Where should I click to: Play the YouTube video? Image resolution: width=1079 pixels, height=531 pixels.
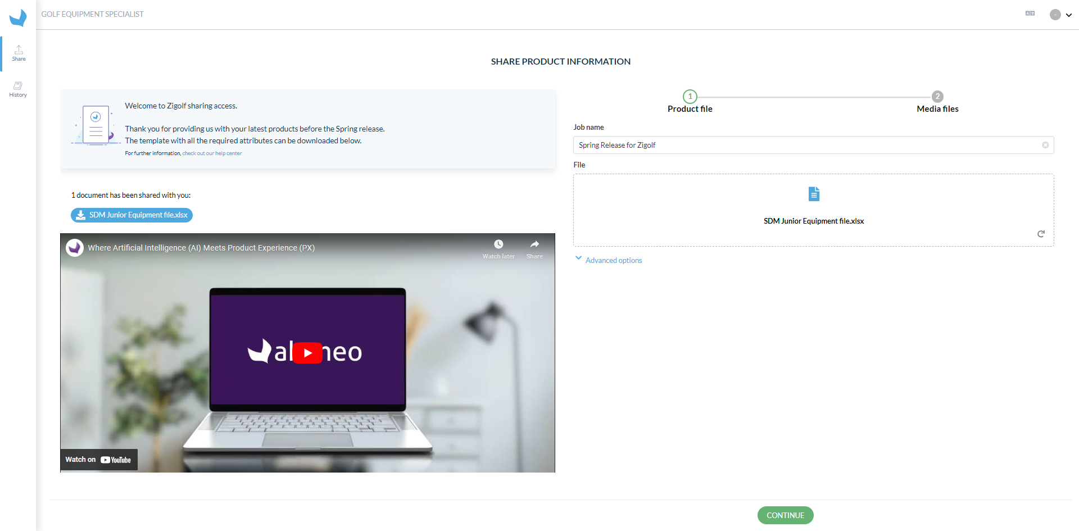[x=307, y=353]
